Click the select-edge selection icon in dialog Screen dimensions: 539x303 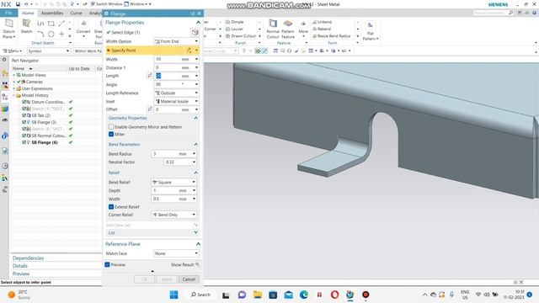[x=195, y=32]
